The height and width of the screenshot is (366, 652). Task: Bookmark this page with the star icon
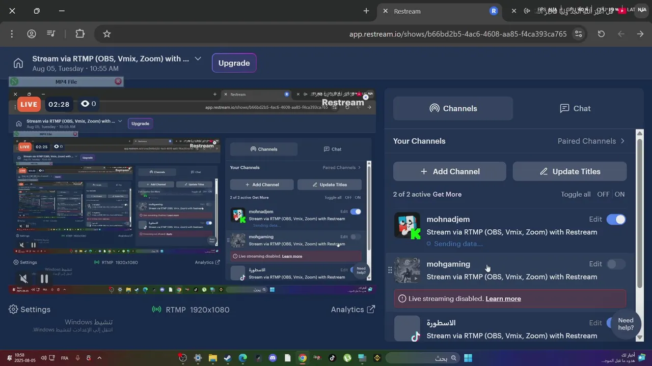click(x=107, y=34)
